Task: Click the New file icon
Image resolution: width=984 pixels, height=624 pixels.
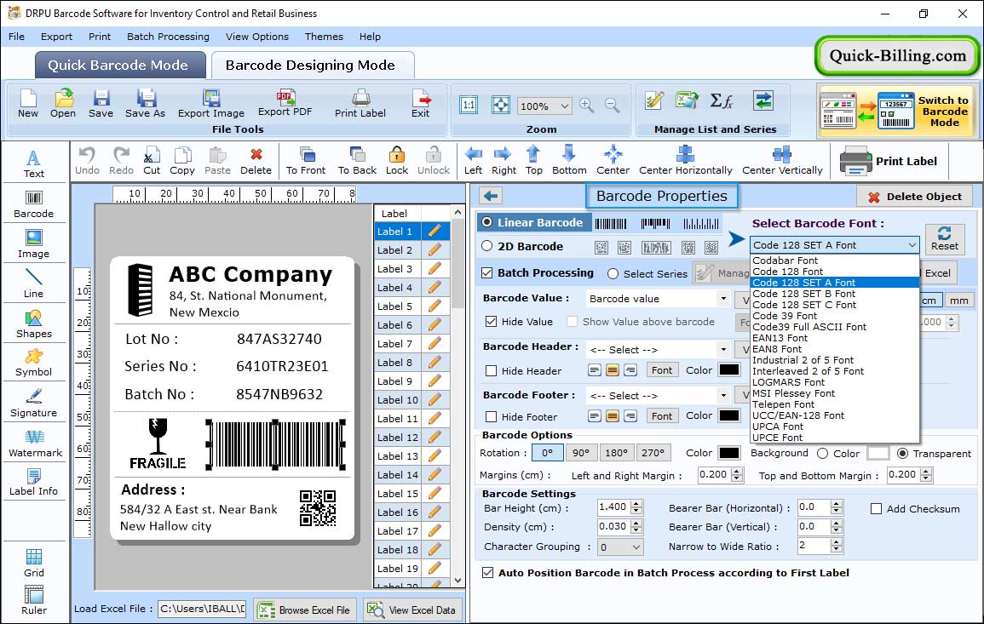Action: [27, 104]
